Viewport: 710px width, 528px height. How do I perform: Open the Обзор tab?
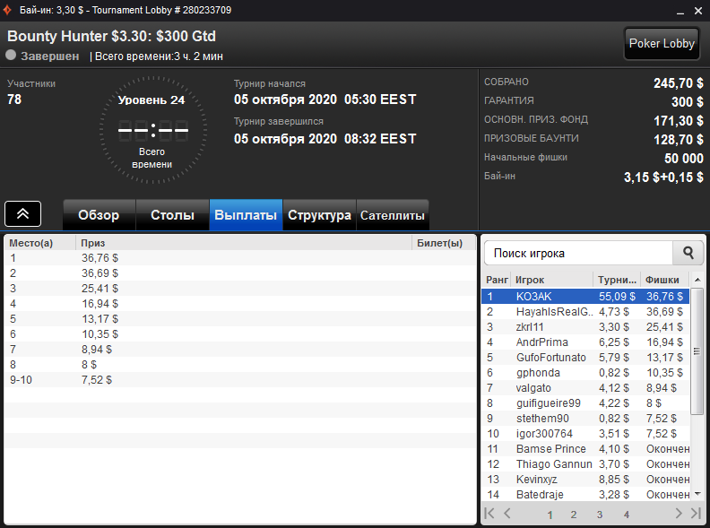100,214
